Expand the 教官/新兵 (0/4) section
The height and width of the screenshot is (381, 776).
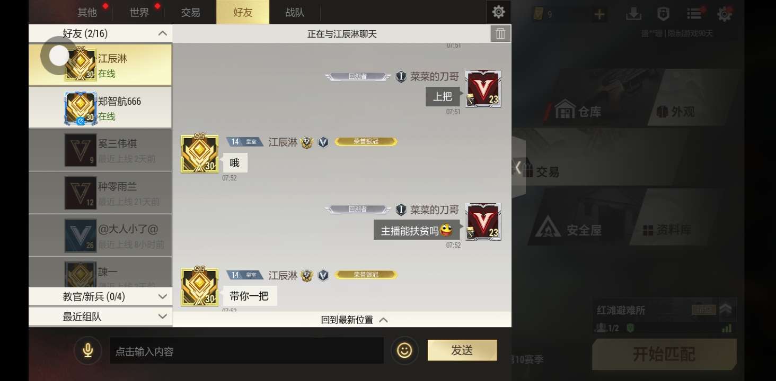click(100, 296)
